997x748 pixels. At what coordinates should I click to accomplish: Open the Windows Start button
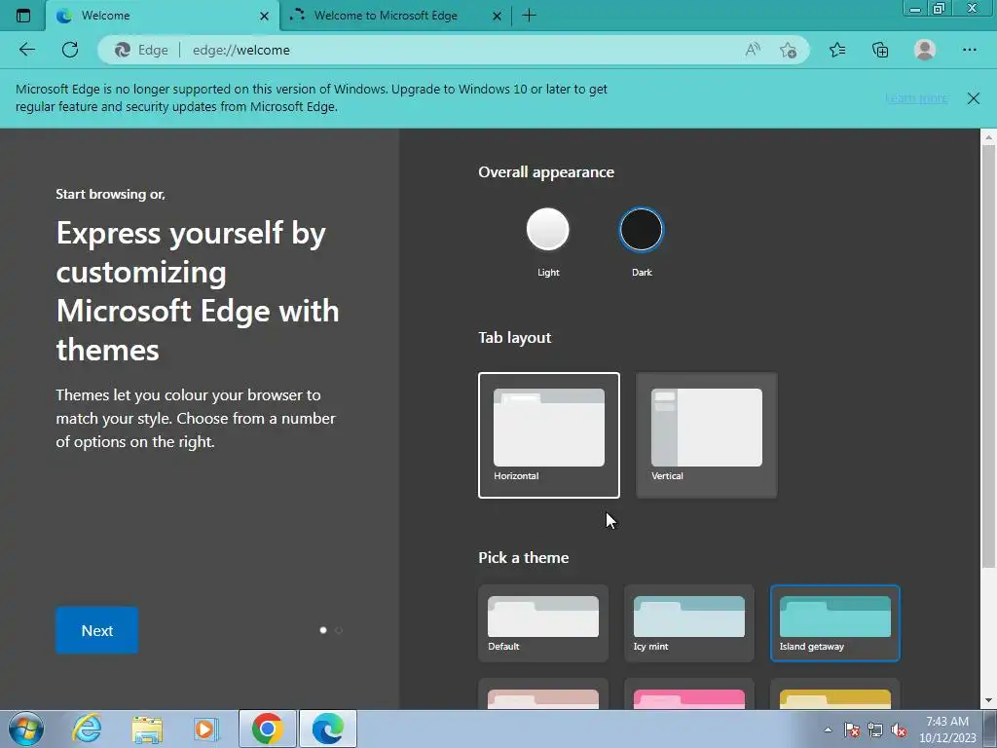26,729
